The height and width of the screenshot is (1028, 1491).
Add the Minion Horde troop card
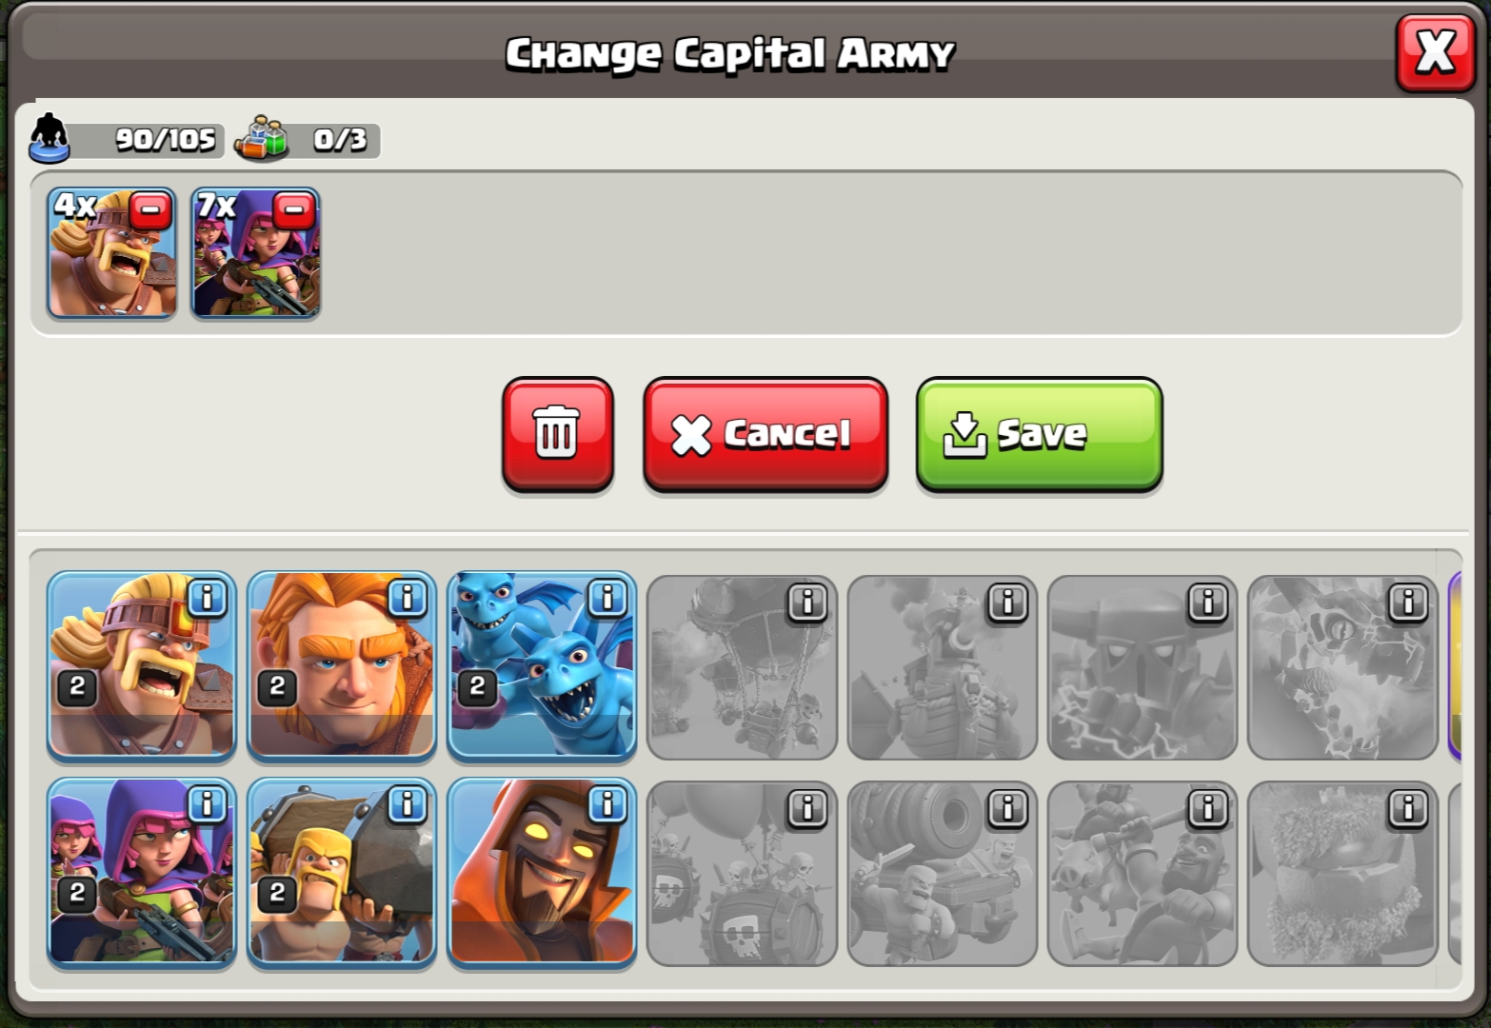point(541,666)
